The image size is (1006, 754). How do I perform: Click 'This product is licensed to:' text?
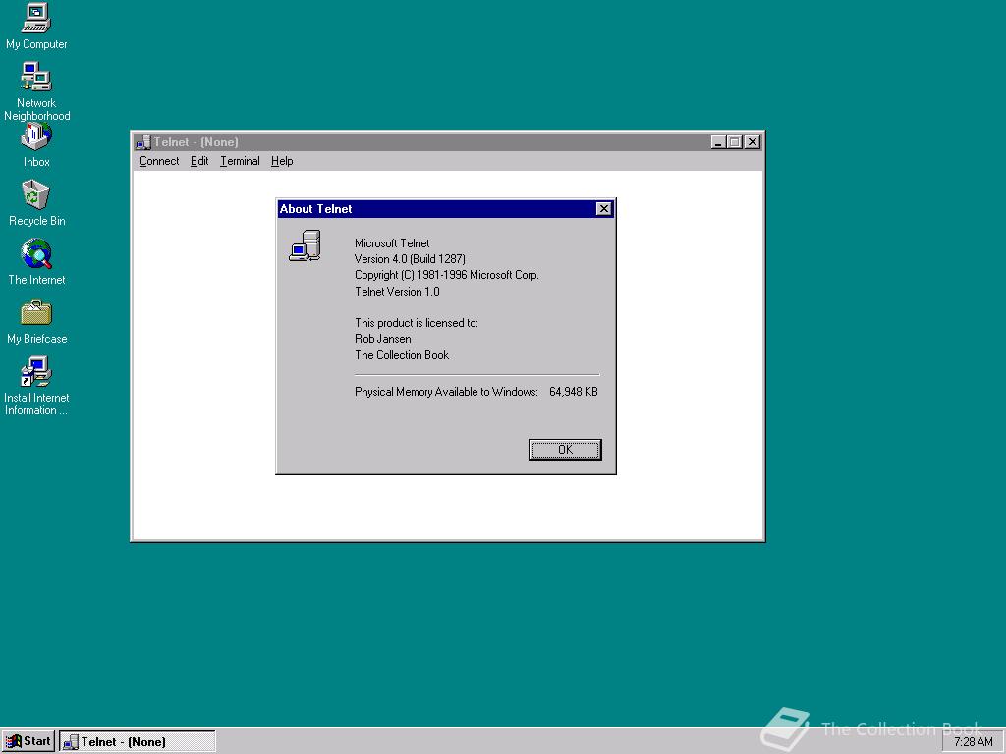[x=417, y=322]
